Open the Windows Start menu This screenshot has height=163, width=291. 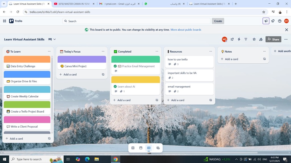pyautogui.click(x=5, y=159)
